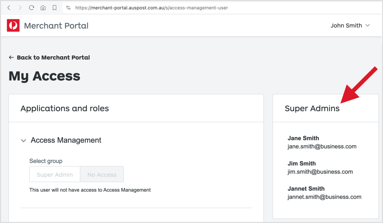Click the name Jannet Smith
383x223 pixels.
click(306, 189)
